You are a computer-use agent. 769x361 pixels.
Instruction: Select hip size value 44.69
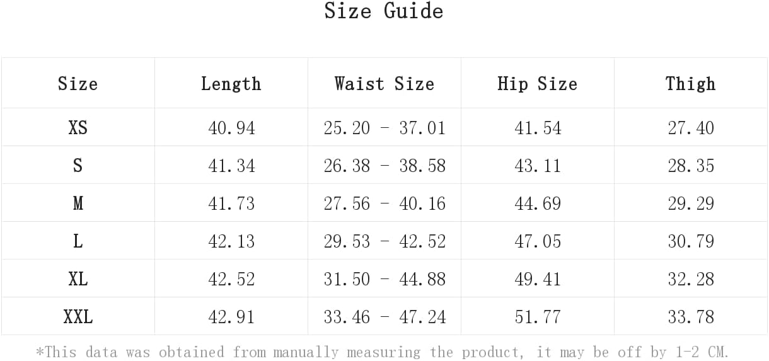538,203
